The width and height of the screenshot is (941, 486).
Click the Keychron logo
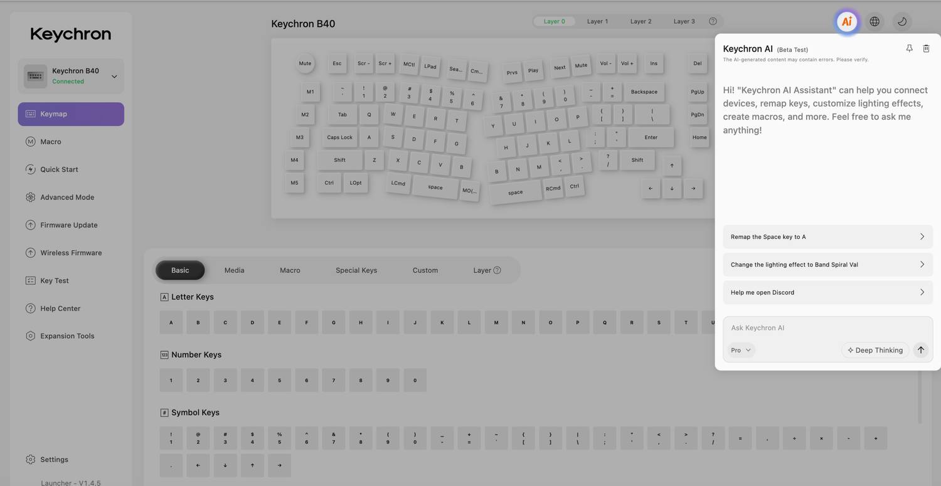(x=71, y=34)
